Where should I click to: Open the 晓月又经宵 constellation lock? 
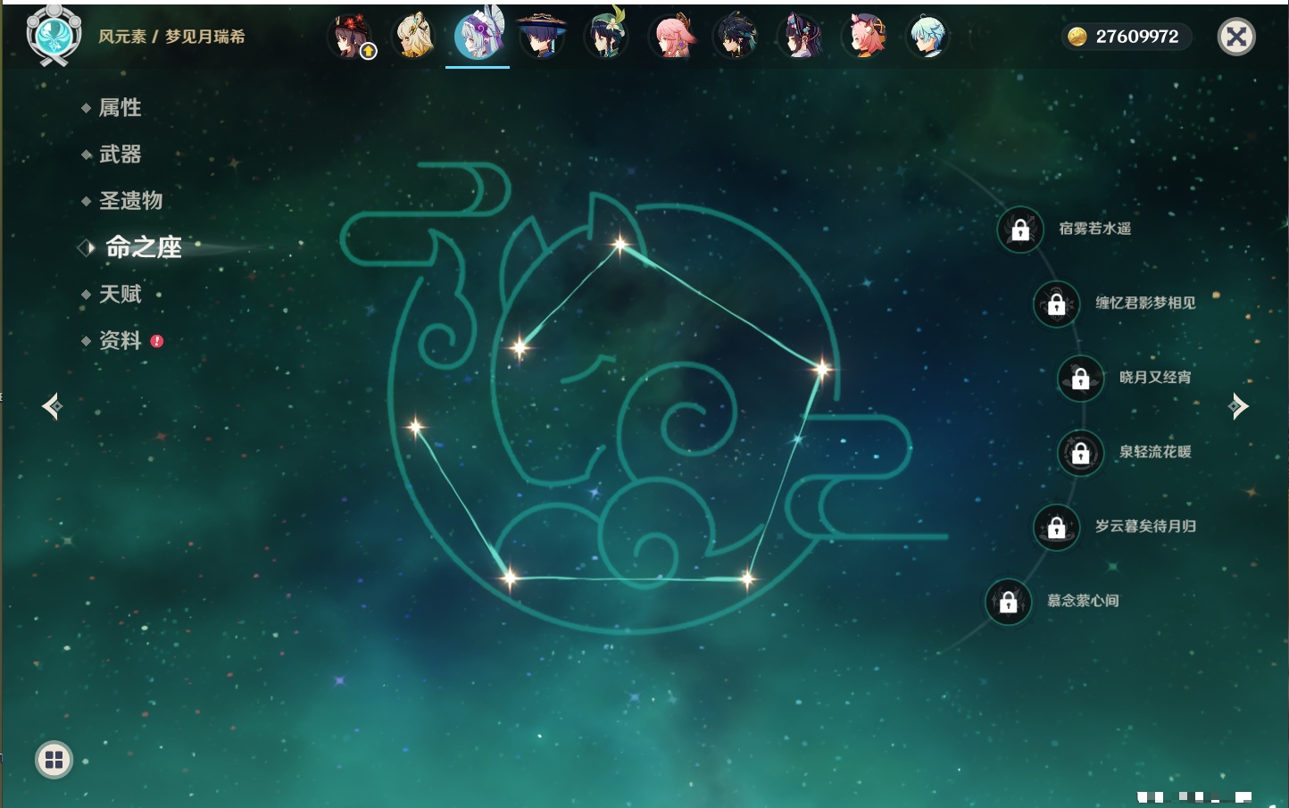[1081, 378]
